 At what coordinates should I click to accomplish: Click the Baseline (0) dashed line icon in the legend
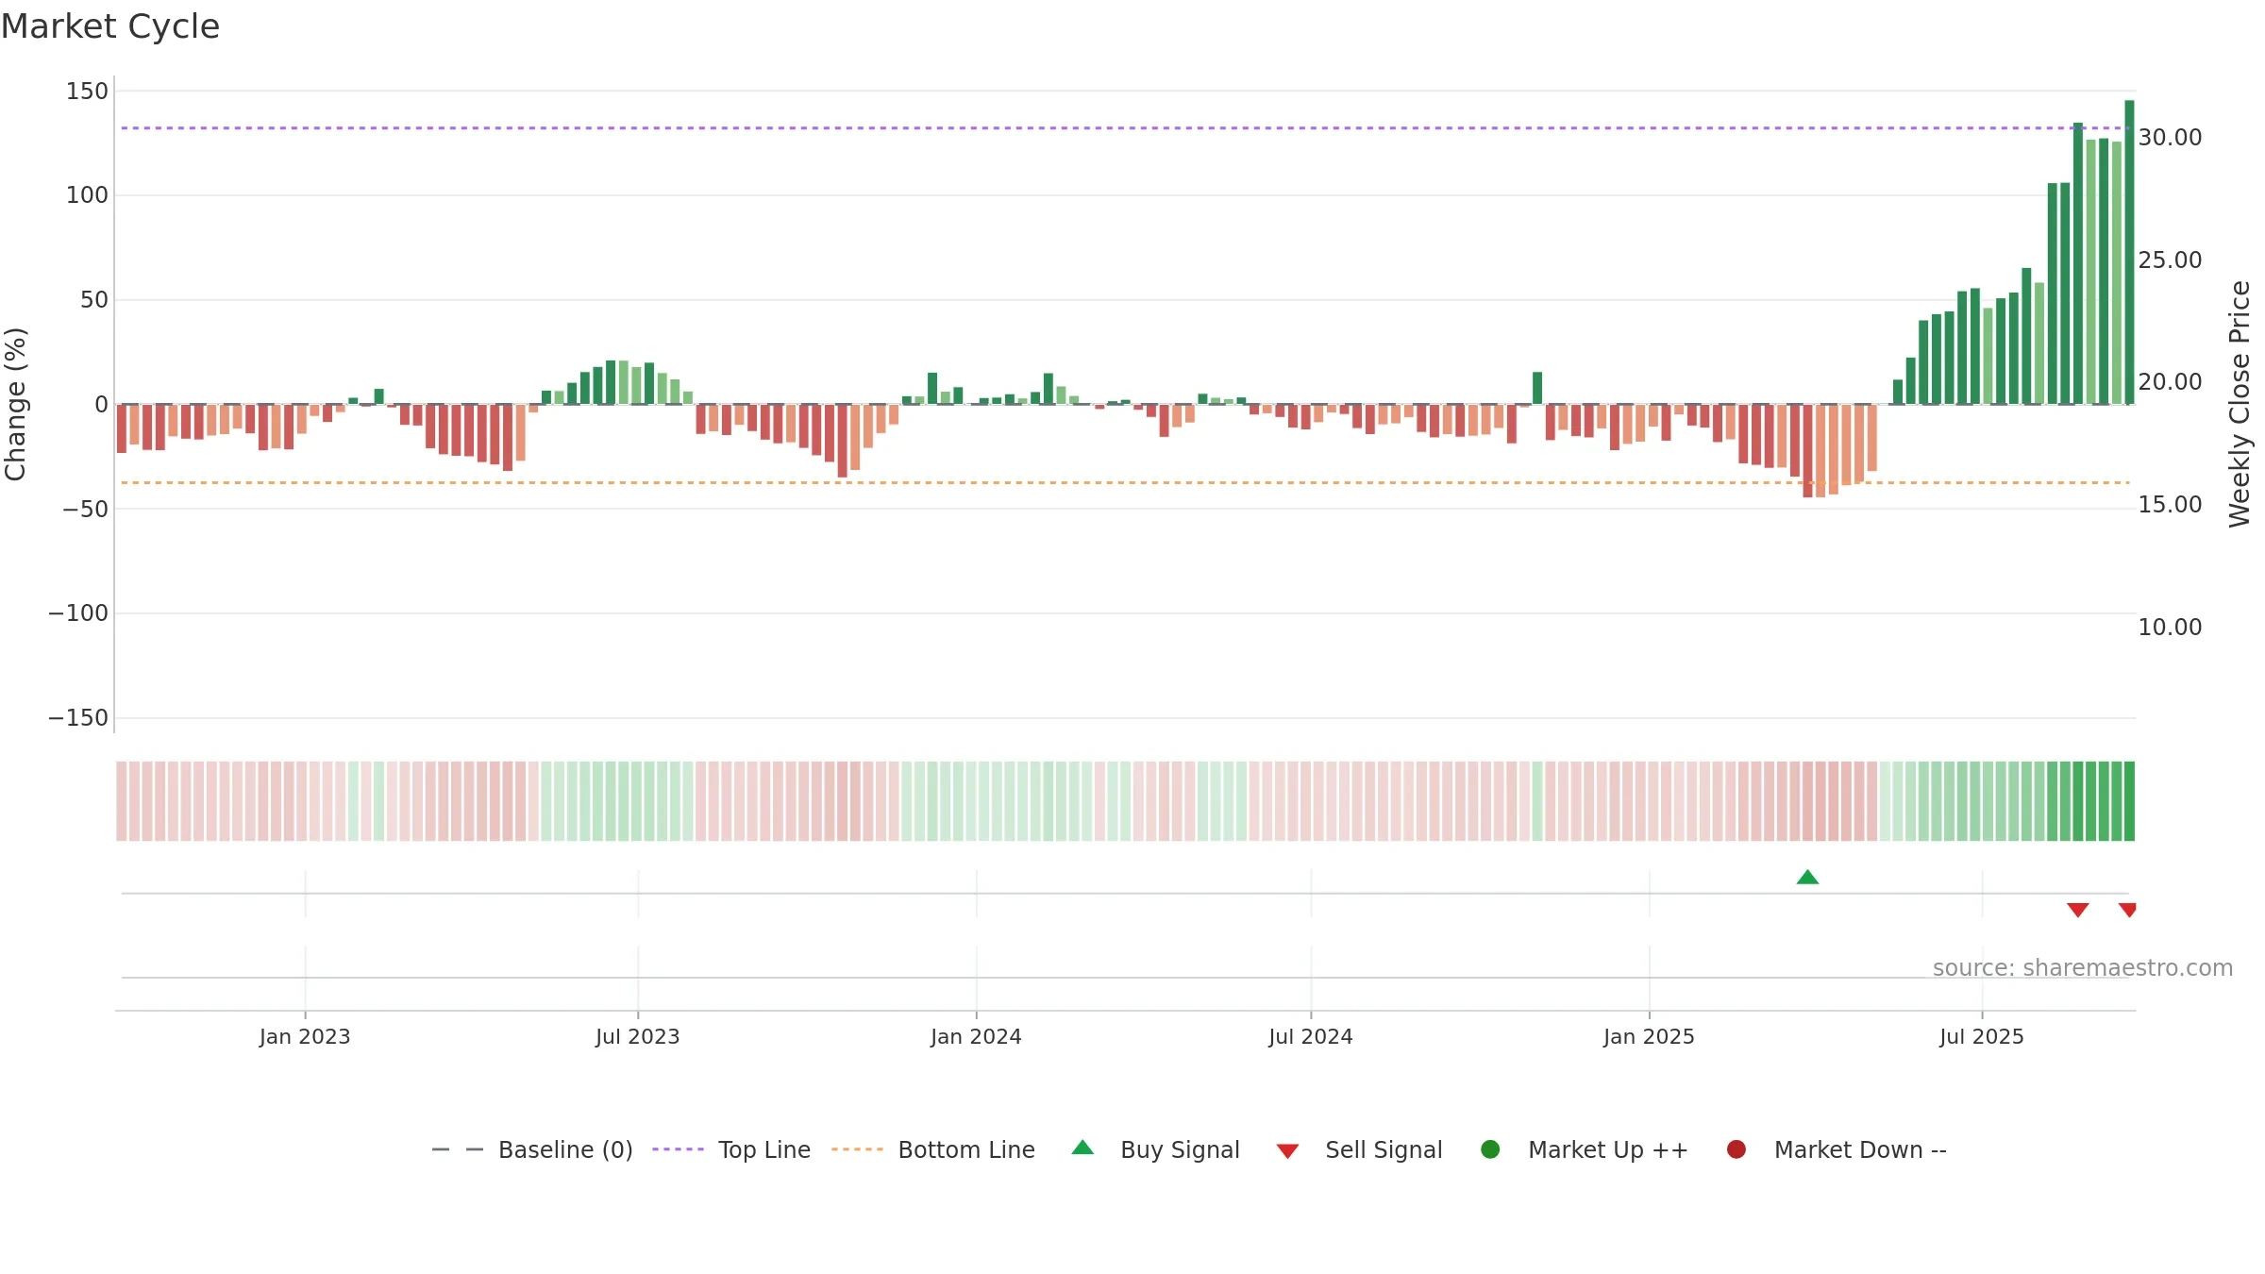click(458, 1149)
